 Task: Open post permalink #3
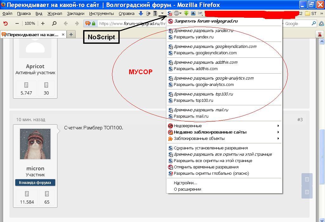300,120
